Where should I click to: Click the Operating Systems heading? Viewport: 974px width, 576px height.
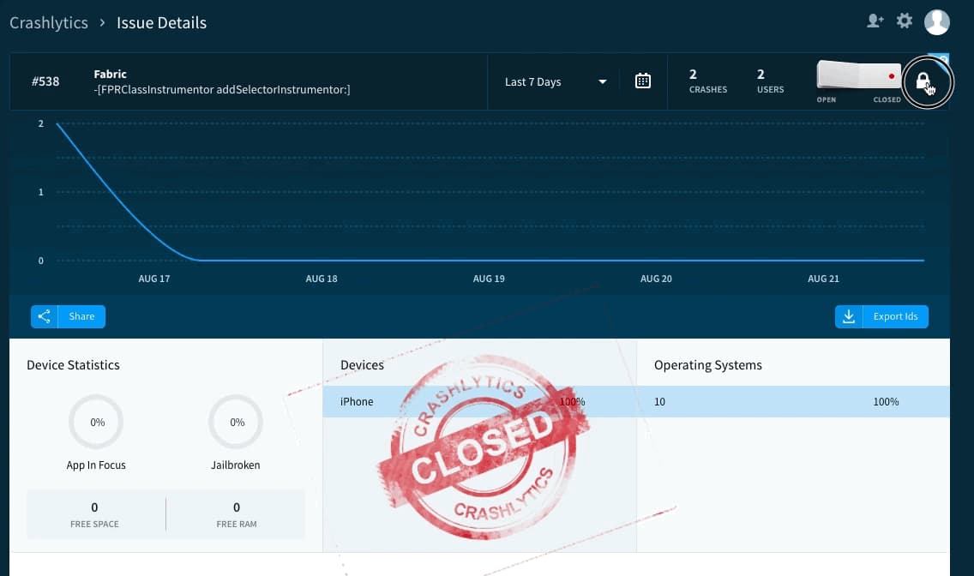708,365
